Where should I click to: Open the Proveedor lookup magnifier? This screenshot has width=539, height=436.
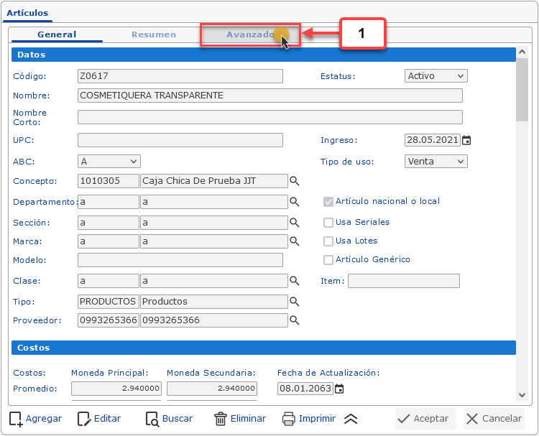click(x=294, y=320)
